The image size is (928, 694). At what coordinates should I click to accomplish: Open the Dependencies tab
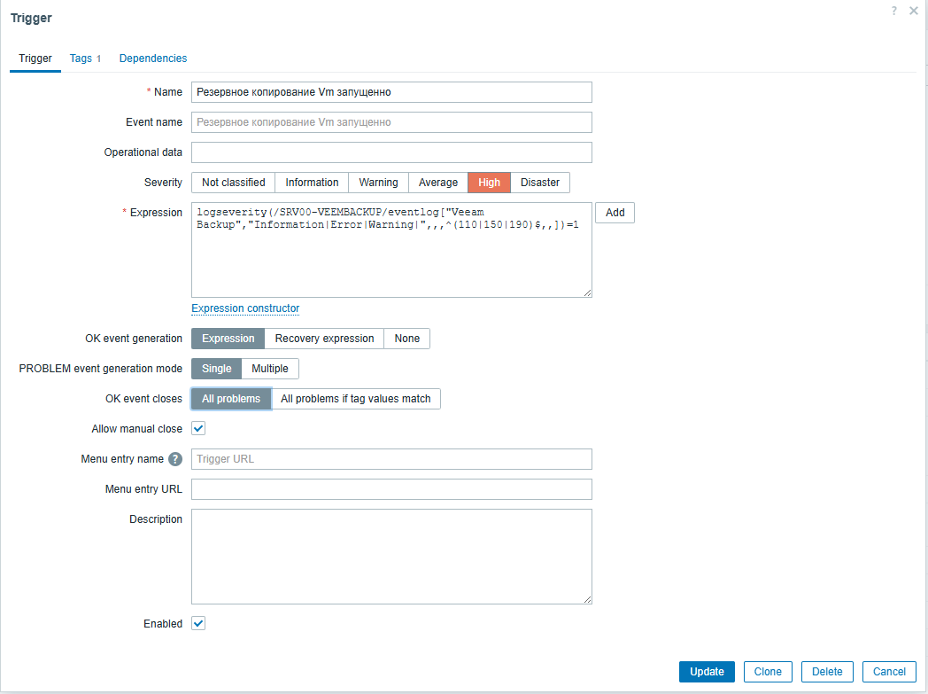point(153,58)
